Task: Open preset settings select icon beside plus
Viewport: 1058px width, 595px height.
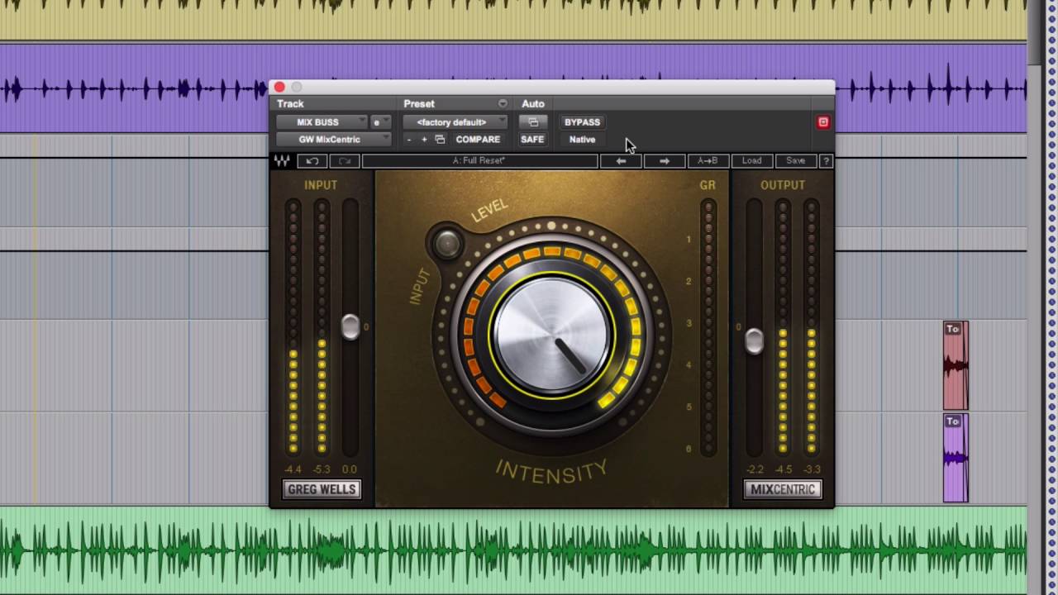Action: pyautogui.click(x=440, y=140)
